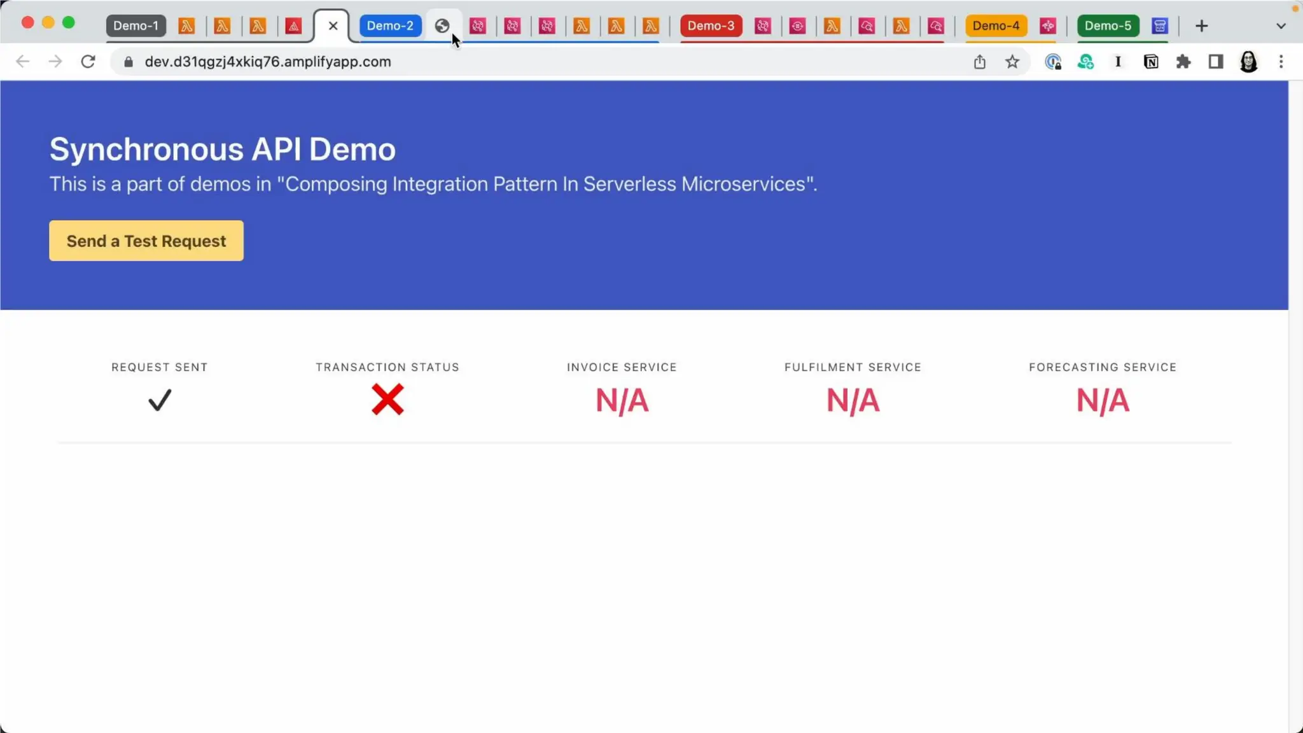Open the Extensions puzzle piece menu

point(1183,62)
